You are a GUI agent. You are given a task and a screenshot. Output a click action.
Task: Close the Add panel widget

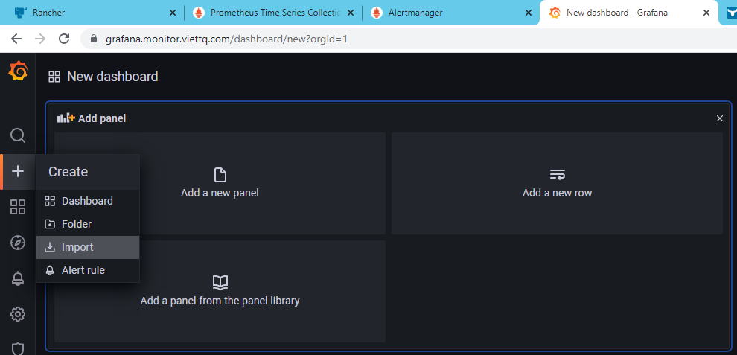coord(720,118)
